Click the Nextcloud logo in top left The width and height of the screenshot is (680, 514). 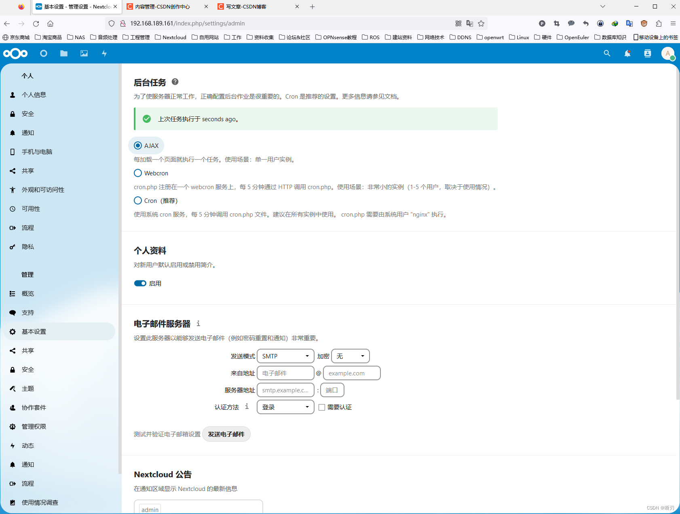pos(16,53)
